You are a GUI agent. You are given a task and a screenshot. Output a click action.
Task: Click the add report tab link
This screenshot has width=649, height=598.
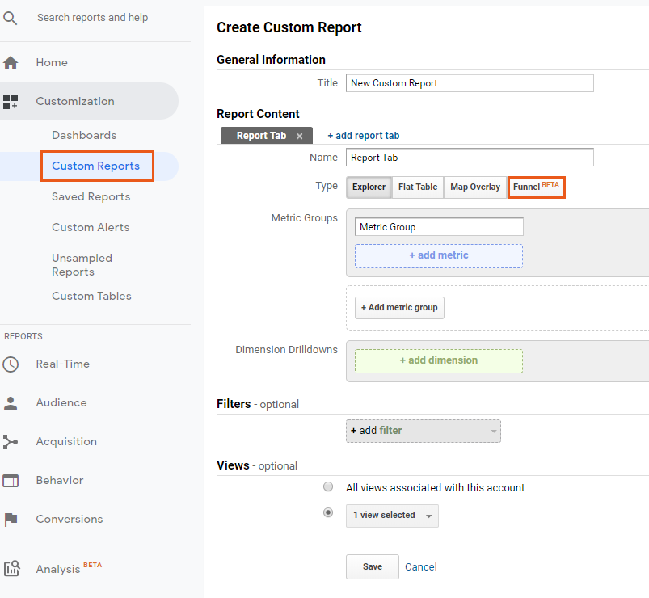tap(364, 136)
